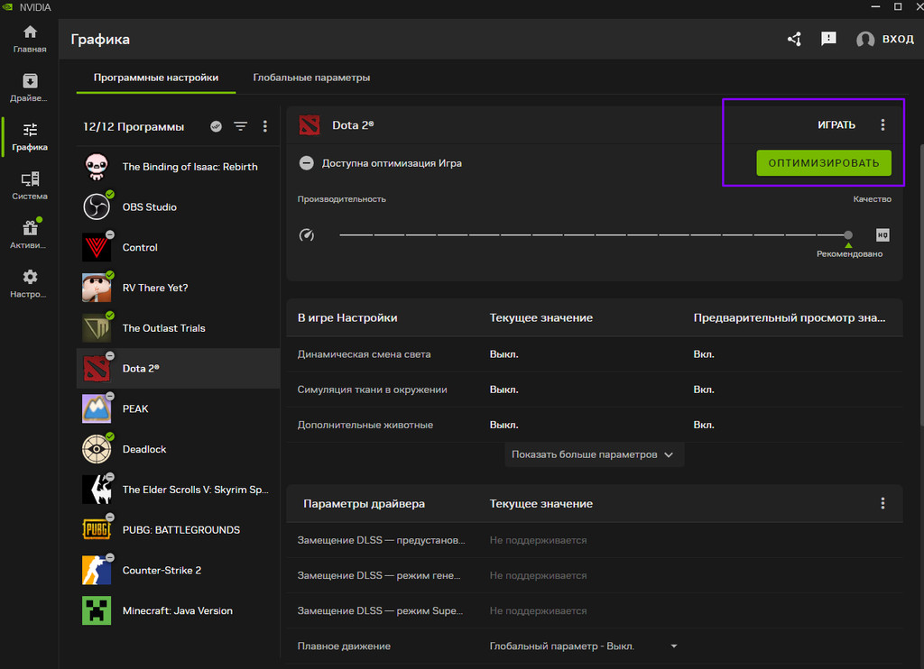
Task: Open the Драйверы sidebar section
Action: 30,87
